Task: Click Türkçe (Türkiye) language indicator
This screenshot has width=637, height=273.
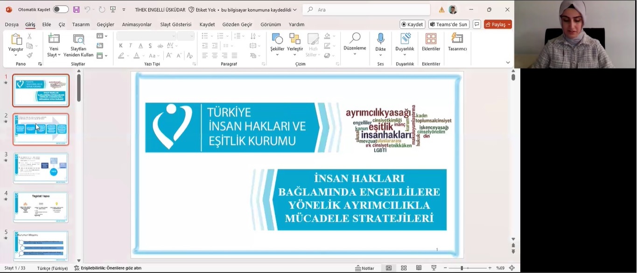Action: pos(52,268)
